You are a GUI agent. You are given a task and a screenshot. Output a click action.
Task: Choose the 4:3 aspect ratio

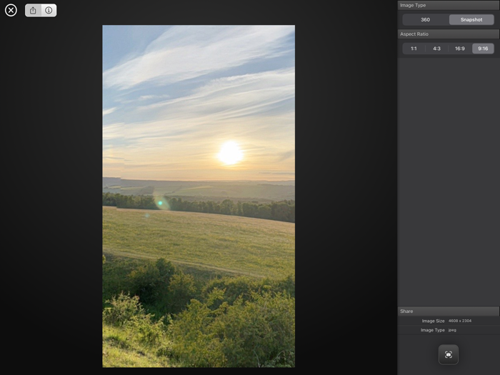(x=436, y=49)
